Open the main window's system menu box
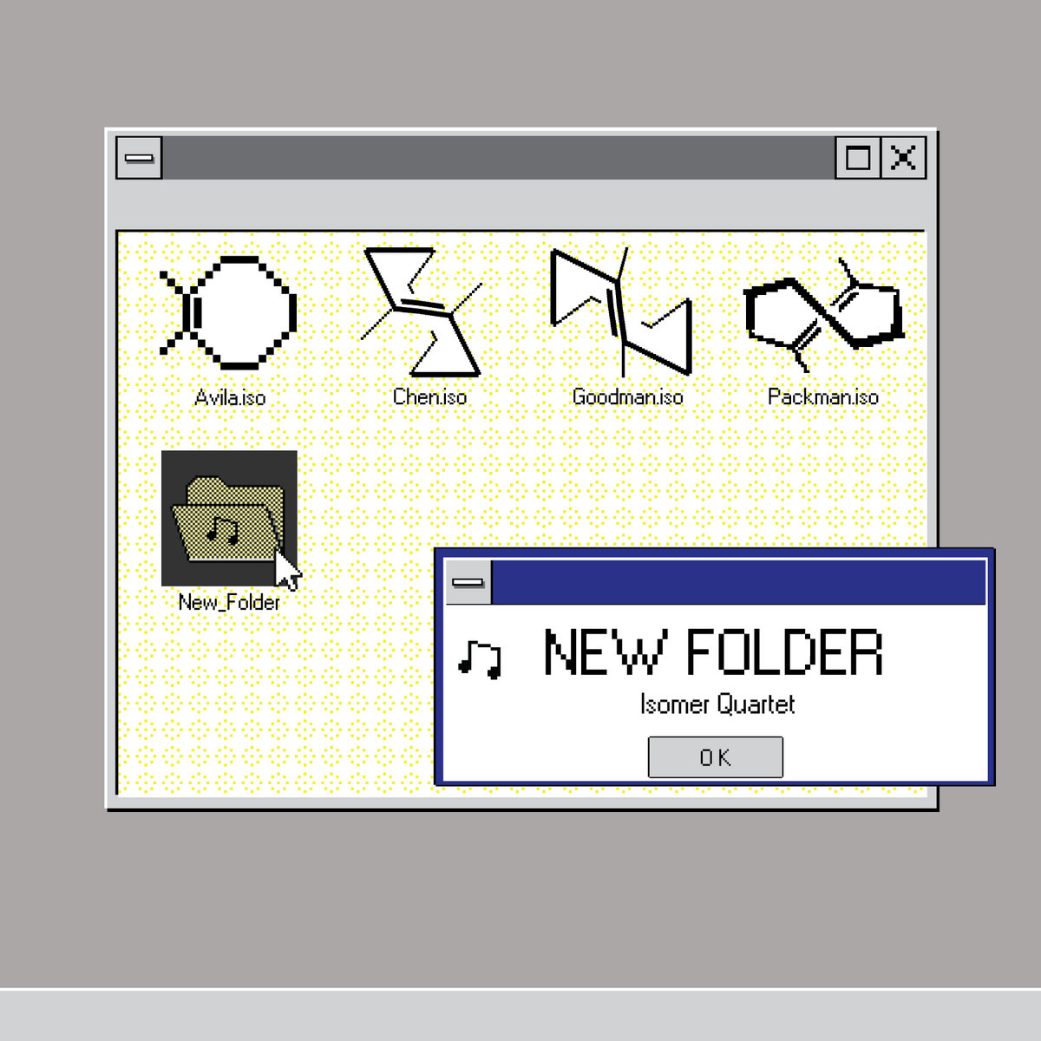 pyautogui.click(x=139, y=158)
